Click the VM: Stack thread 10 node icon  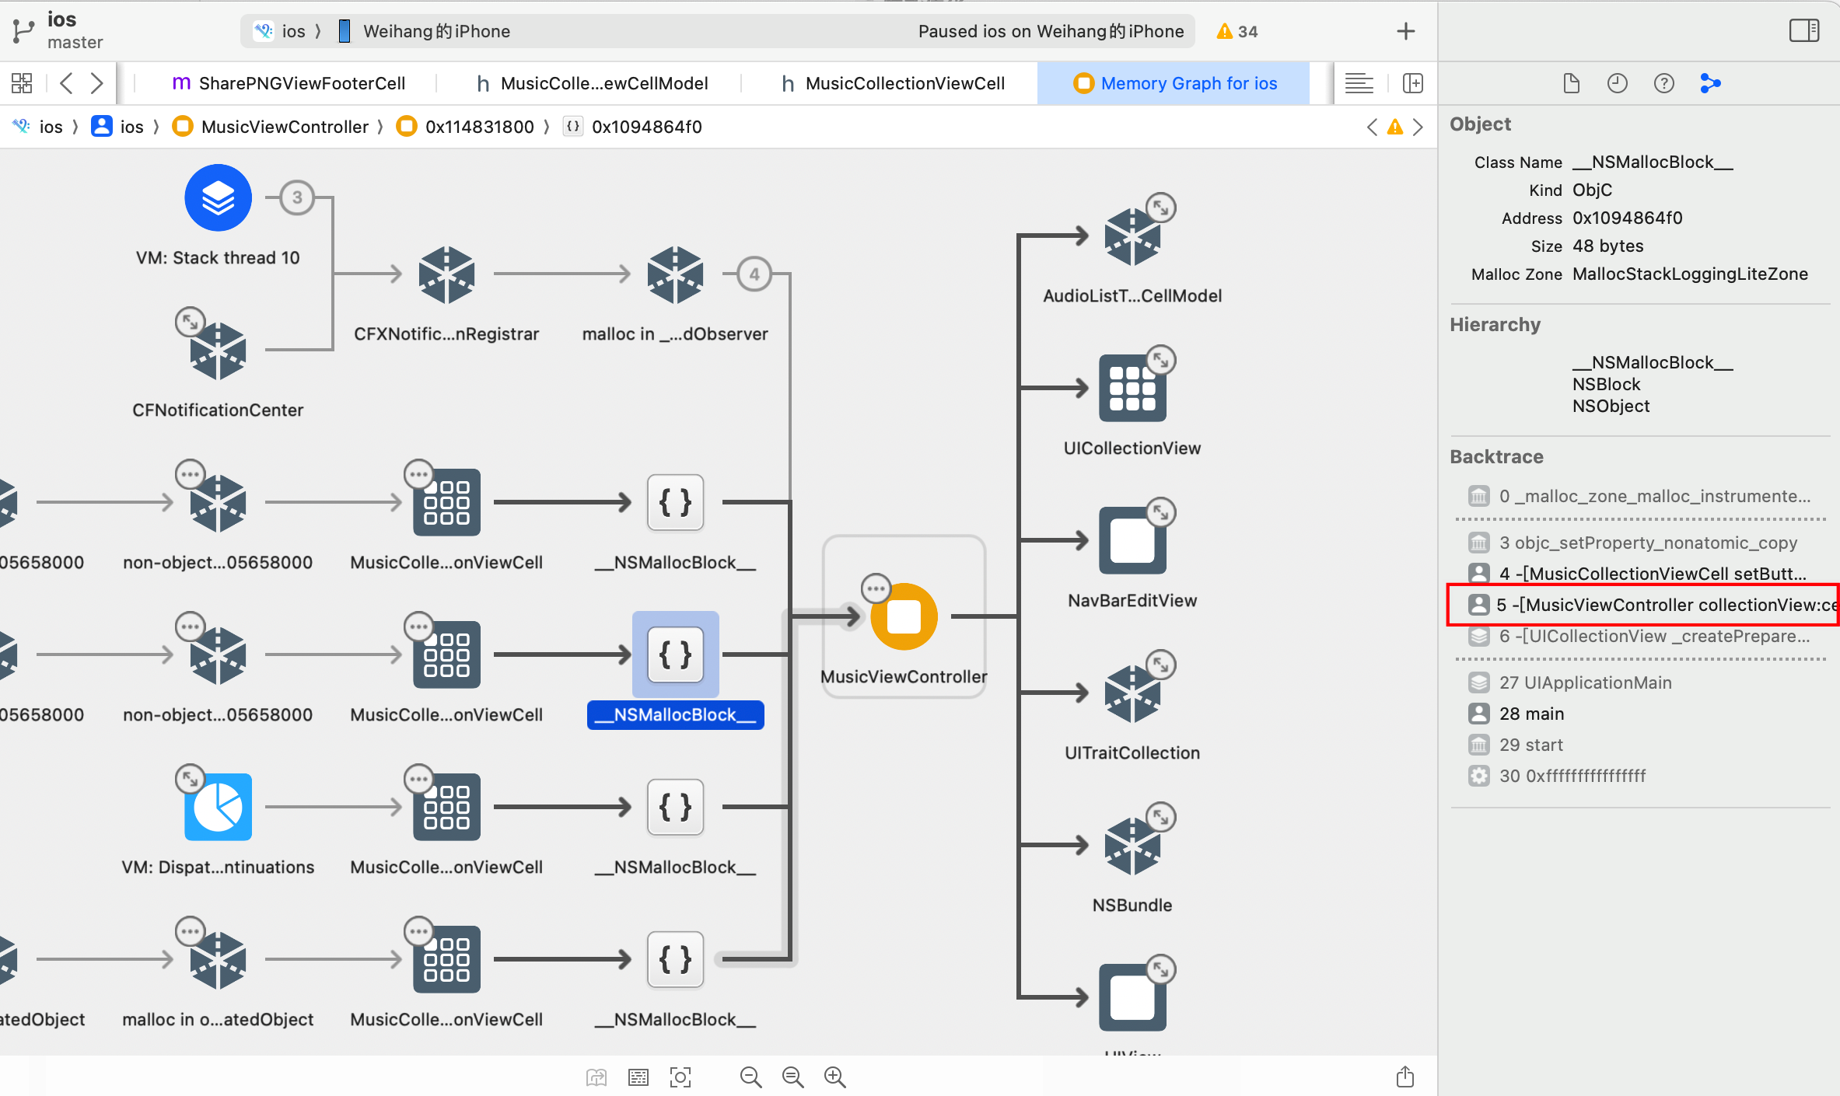218,197
